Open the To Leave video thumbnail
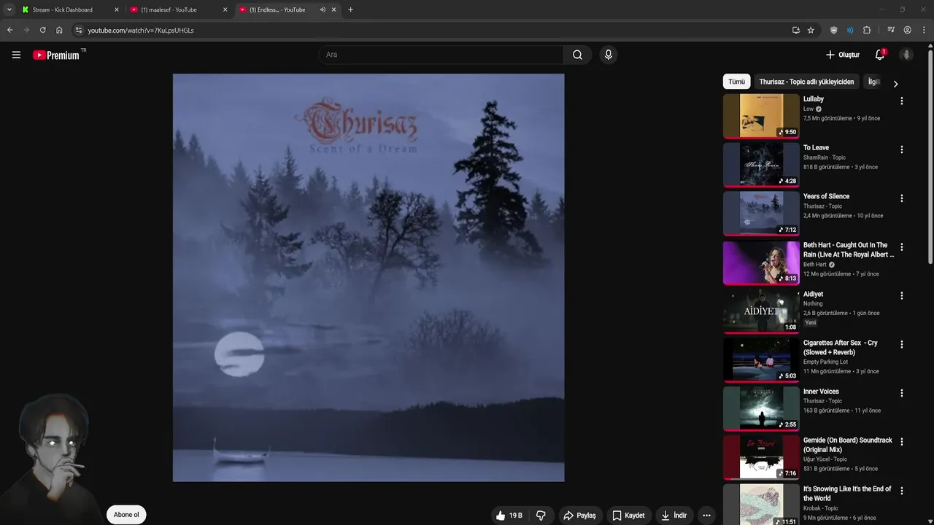 click(761, 164)
